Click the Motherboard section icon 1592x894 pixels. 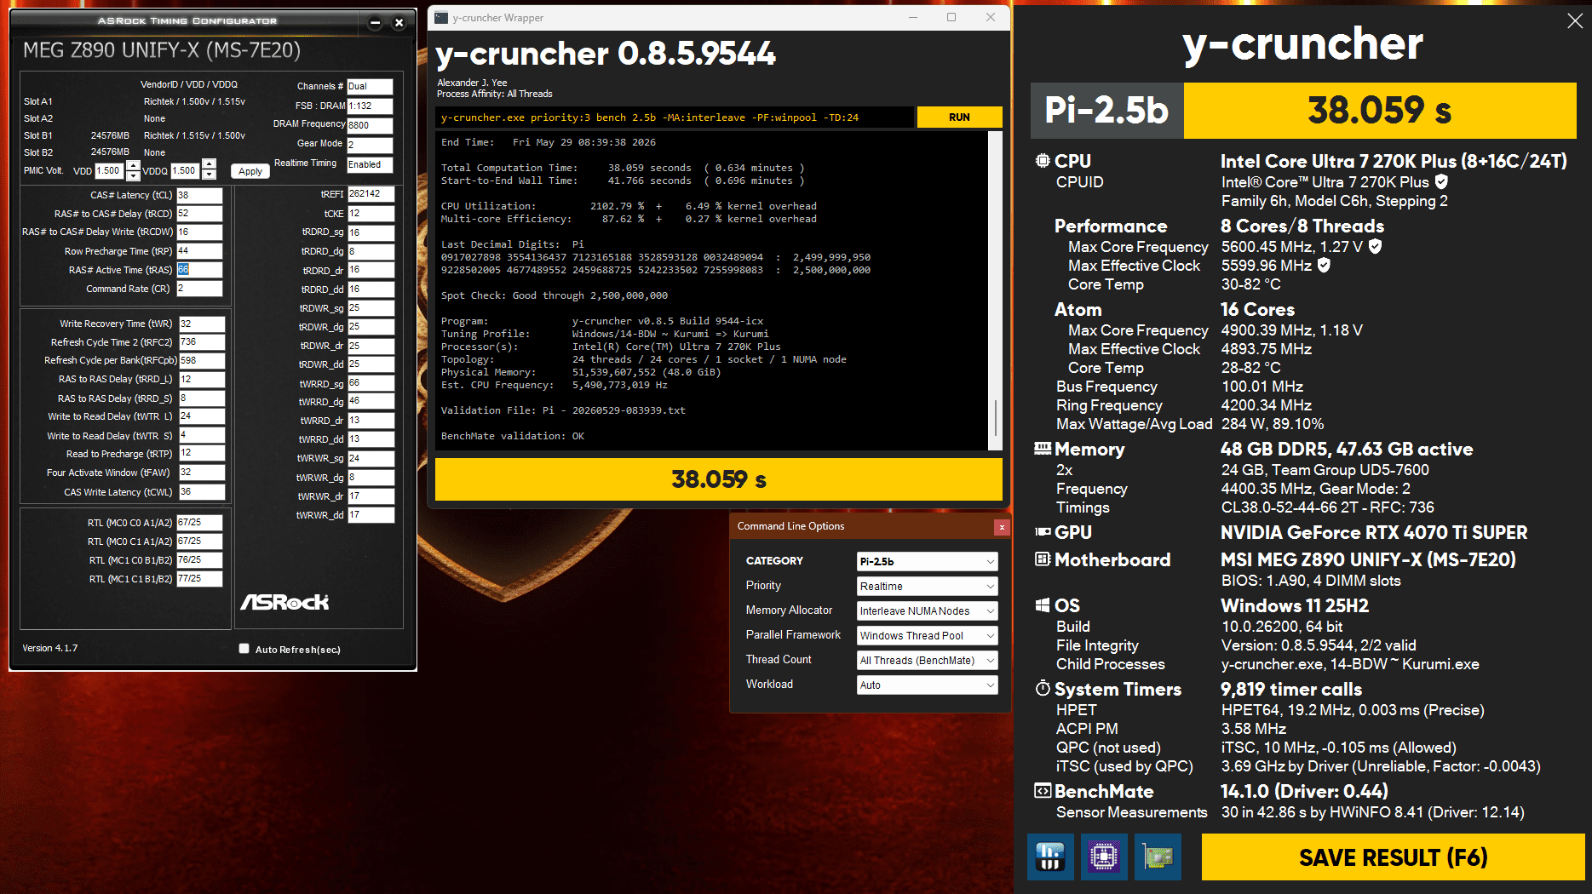(x=1043, y=559)
